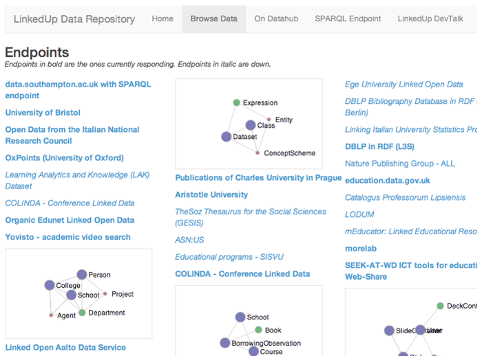Click the small Agent node
The height and width of the screenshot is (358, 482).
[x=51, y=315]
